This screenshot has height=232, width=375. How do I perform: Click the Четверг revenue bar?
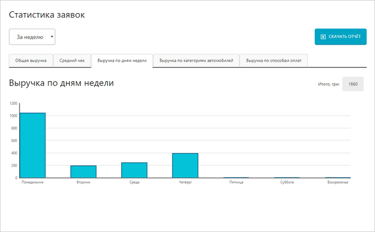pos(185,165)
